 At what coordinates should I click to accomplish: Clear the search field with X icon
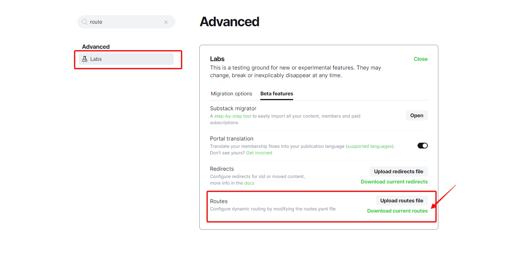166,22
